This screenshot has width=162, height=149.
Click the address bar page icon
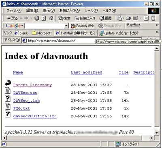25,41
